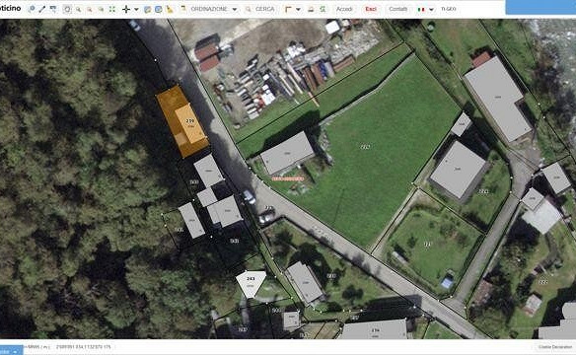Open the ORDINAZIONE dropdown menu

(209, 9)
